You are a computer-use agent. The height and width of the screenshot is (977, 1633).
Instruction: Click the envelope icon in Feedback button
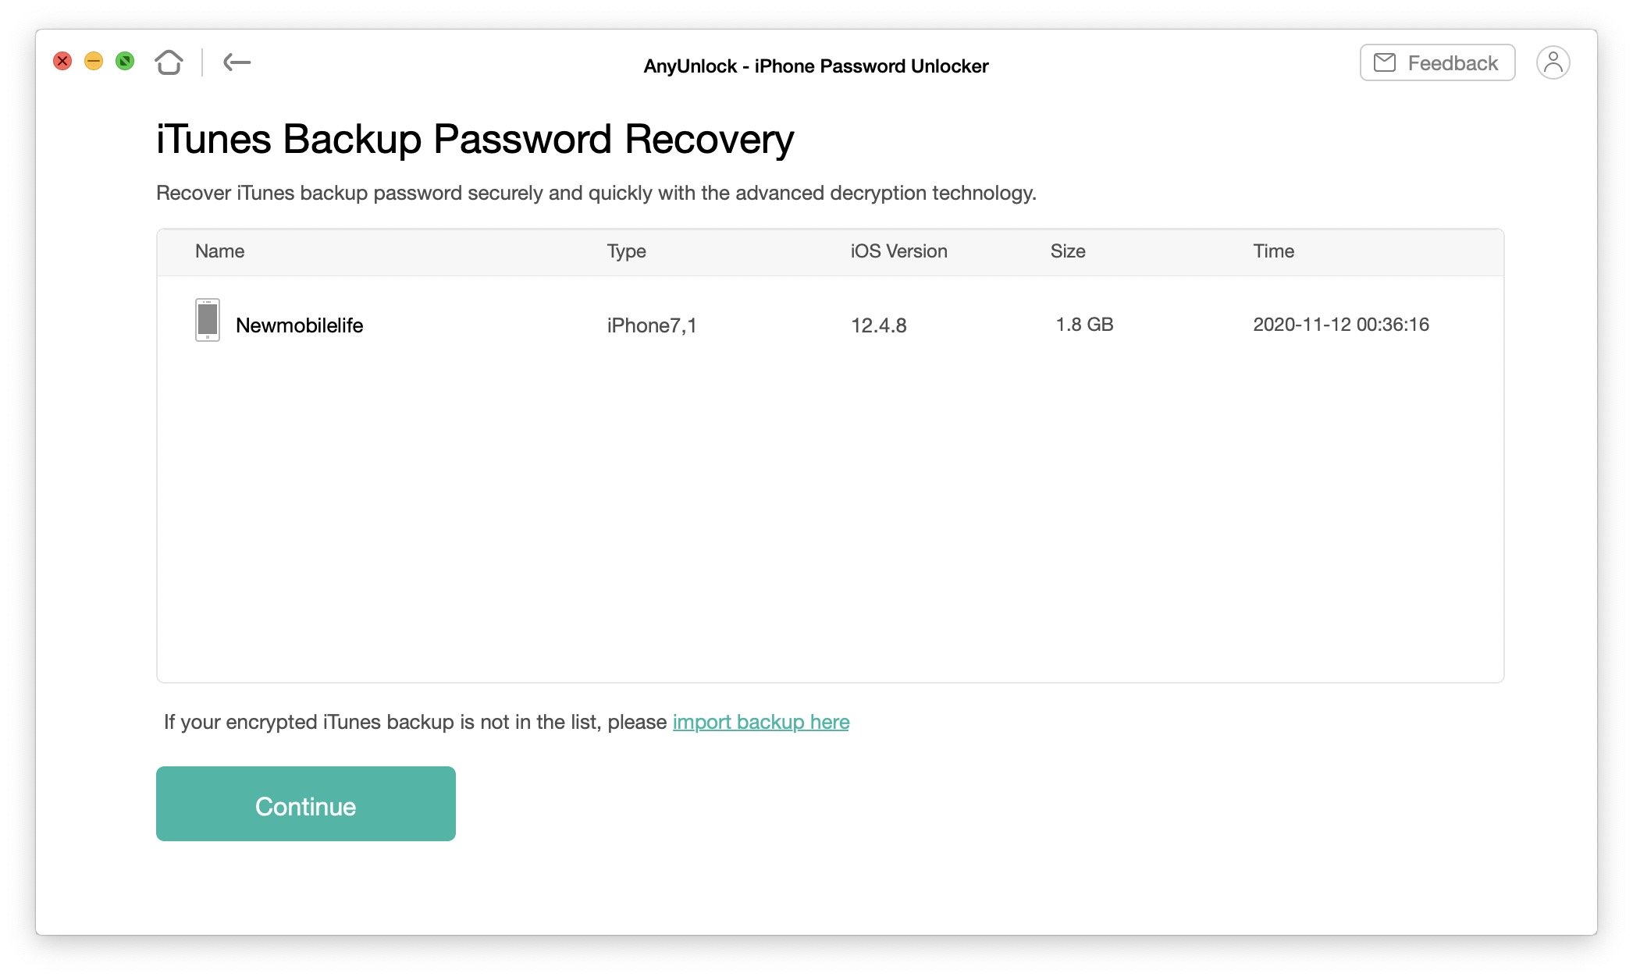pos(1386,62)
